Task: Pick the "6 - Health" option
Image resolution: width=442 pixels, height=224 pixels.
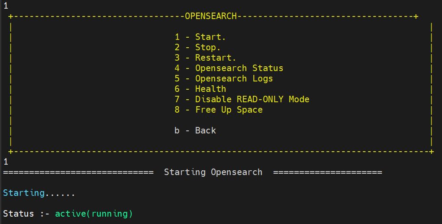Action: [200, 89]
